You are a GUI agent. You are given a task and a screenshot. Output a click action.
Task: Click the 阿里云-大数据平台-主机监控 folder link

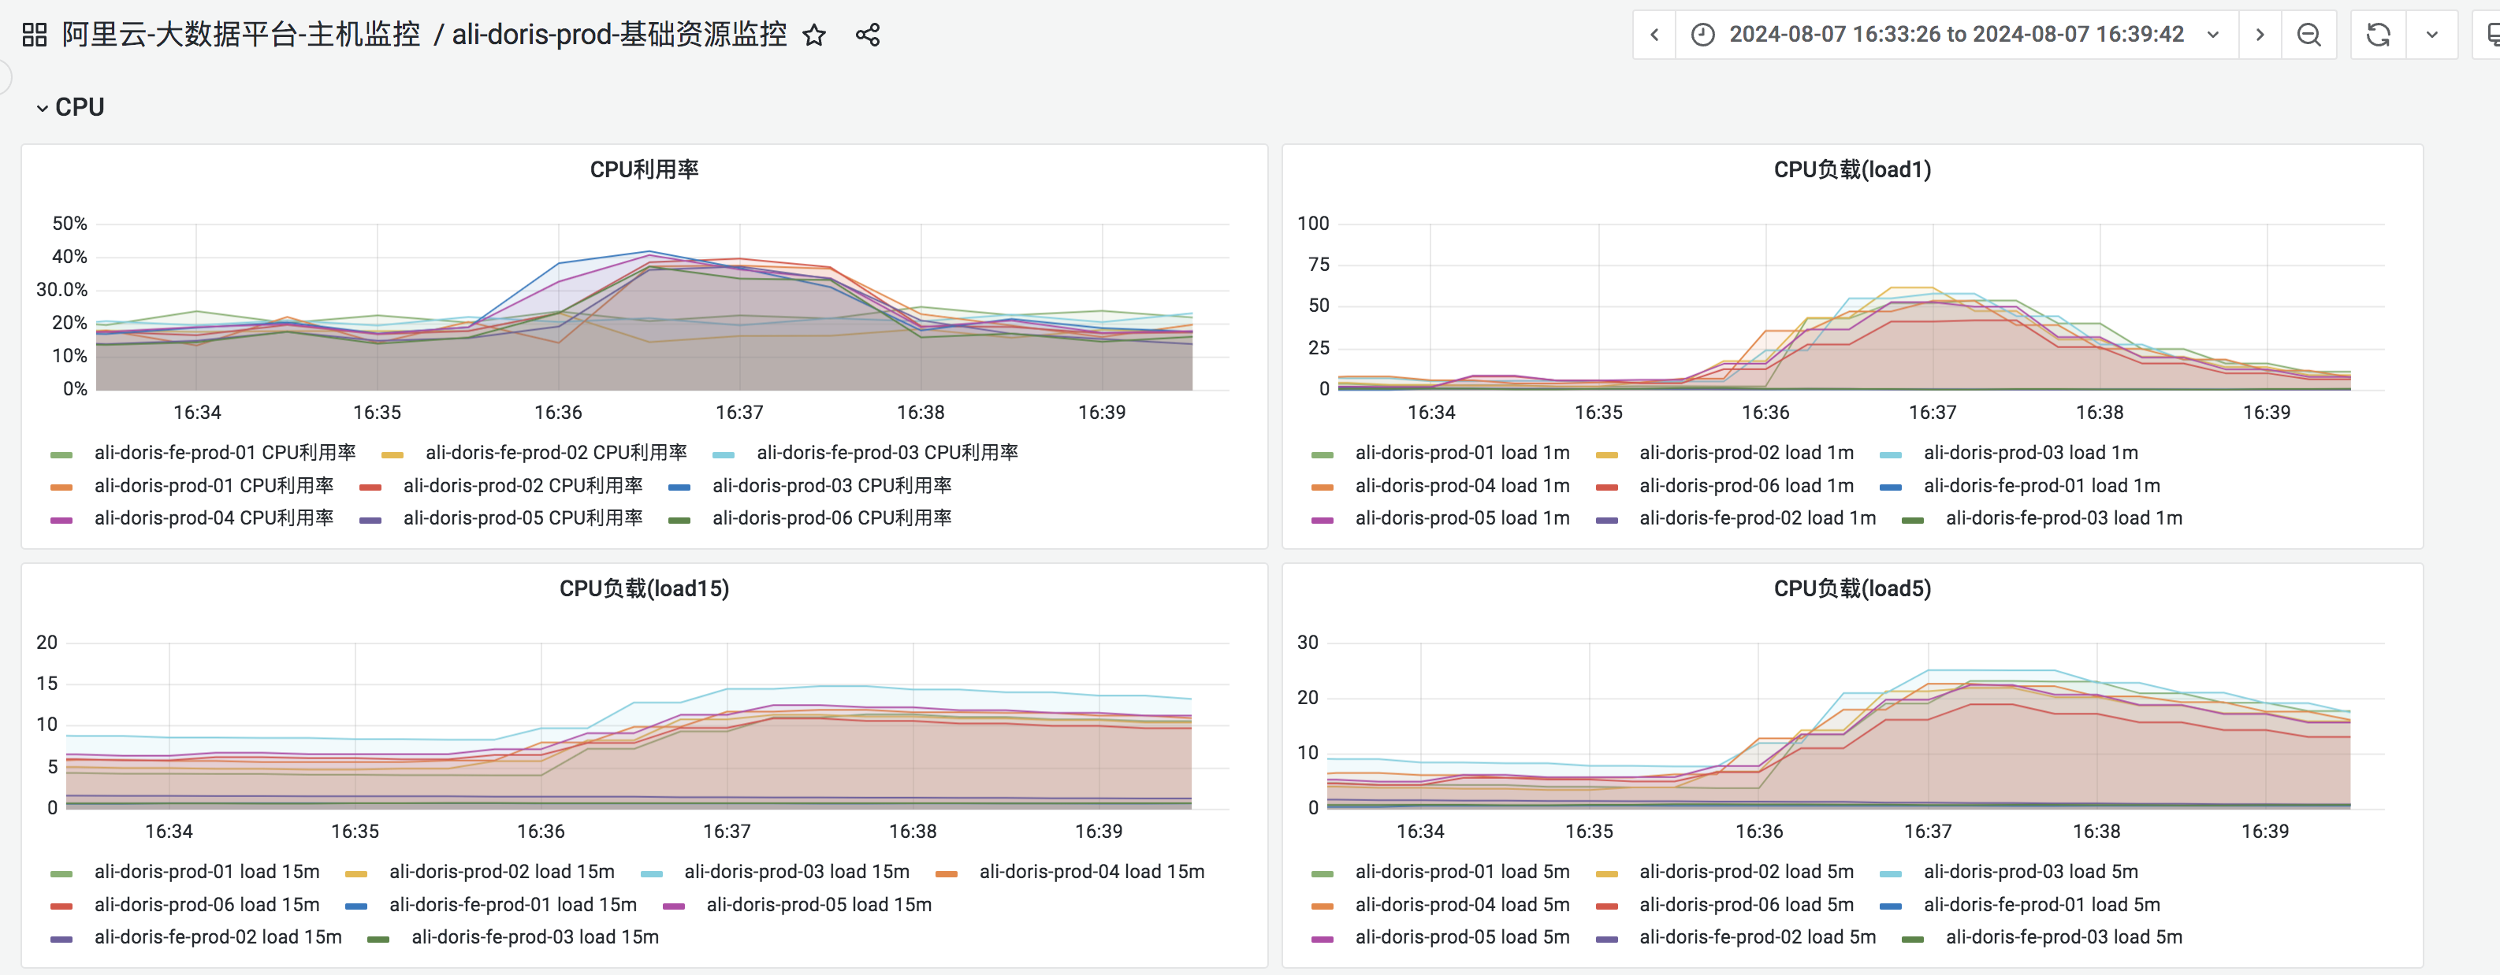[240, 35]
